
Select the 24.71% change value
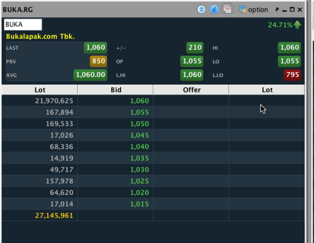(280, 25)
